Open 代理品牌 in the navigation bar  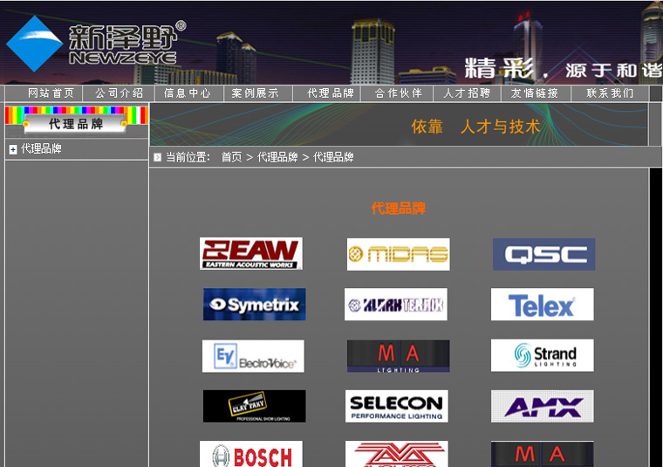331,93
